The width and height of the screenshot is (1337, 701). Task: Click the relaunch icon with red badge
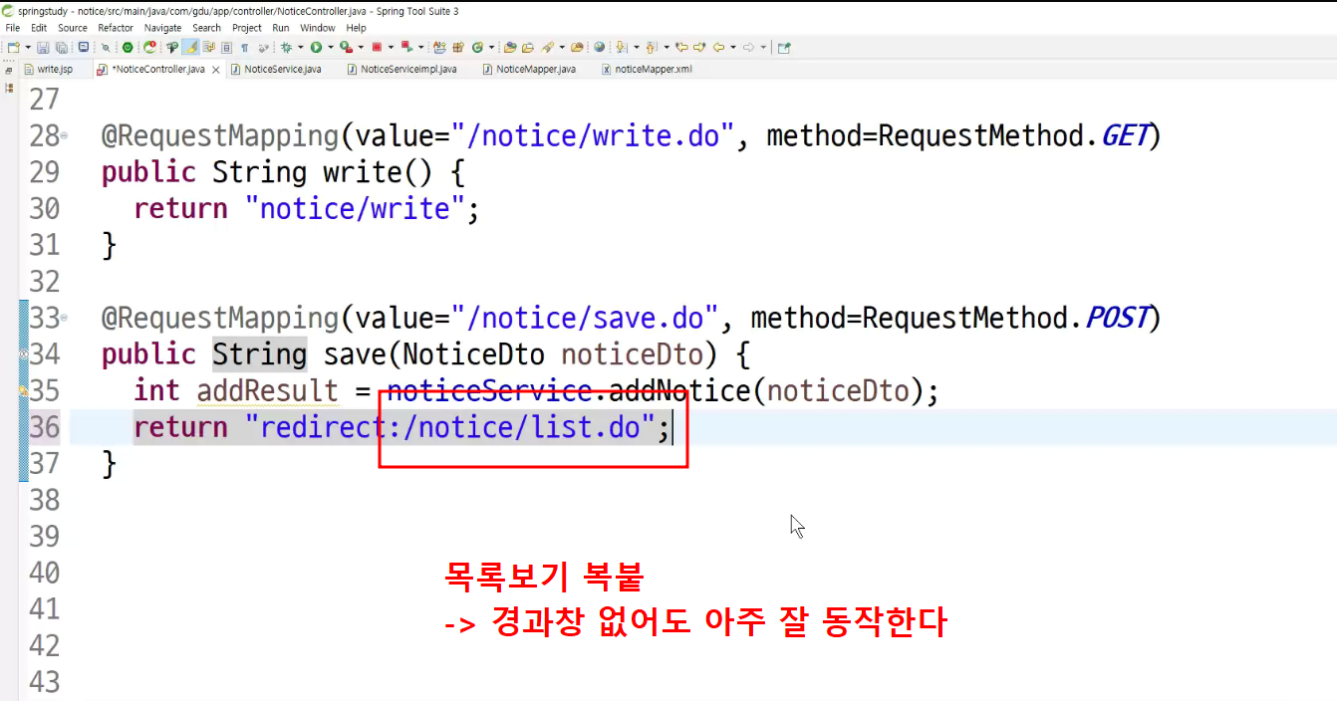click(149, 47)
